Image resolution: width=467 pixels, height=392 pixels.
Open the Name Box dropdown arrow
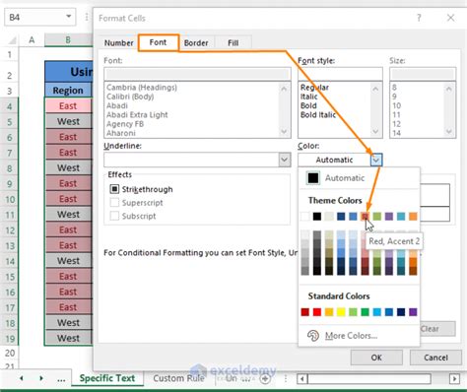coord(69,17)
